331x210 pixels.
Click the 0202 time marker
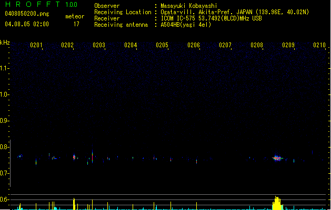click(x=67, y=45)
